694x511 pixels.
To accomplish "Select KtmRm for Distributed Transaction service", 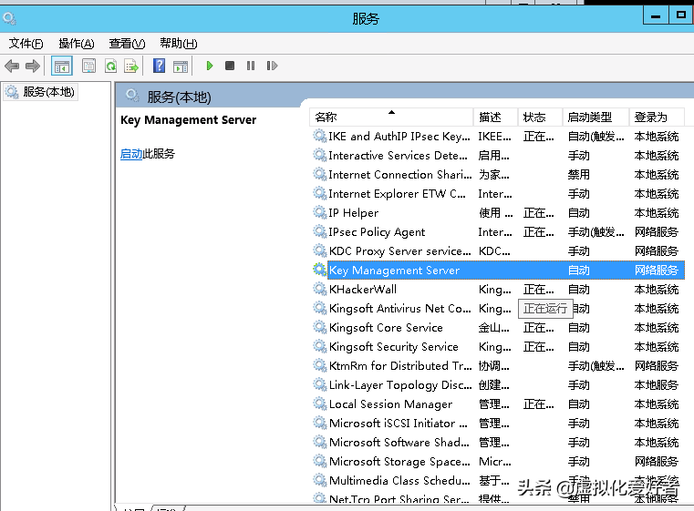I will click(498, 366).
